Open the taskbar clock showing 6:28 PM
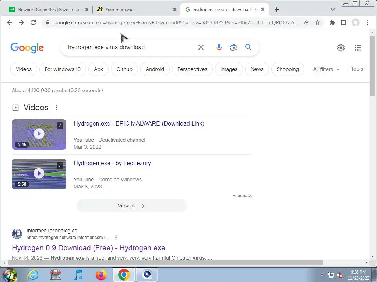 (x=358, y=275)
